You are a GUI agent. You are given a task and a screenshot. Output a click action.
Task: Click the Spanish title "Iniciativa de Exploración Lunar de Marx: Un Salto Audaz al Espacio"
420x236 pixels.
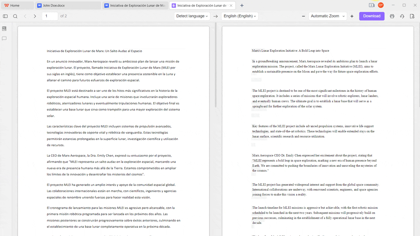94,51
